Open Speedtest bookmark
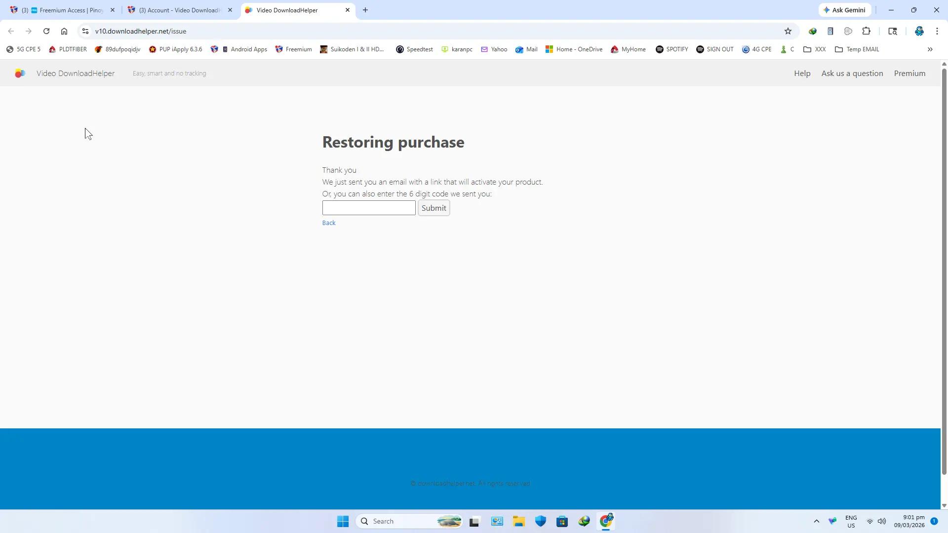The height and width of the screenshot is (533, 948). 415,49
